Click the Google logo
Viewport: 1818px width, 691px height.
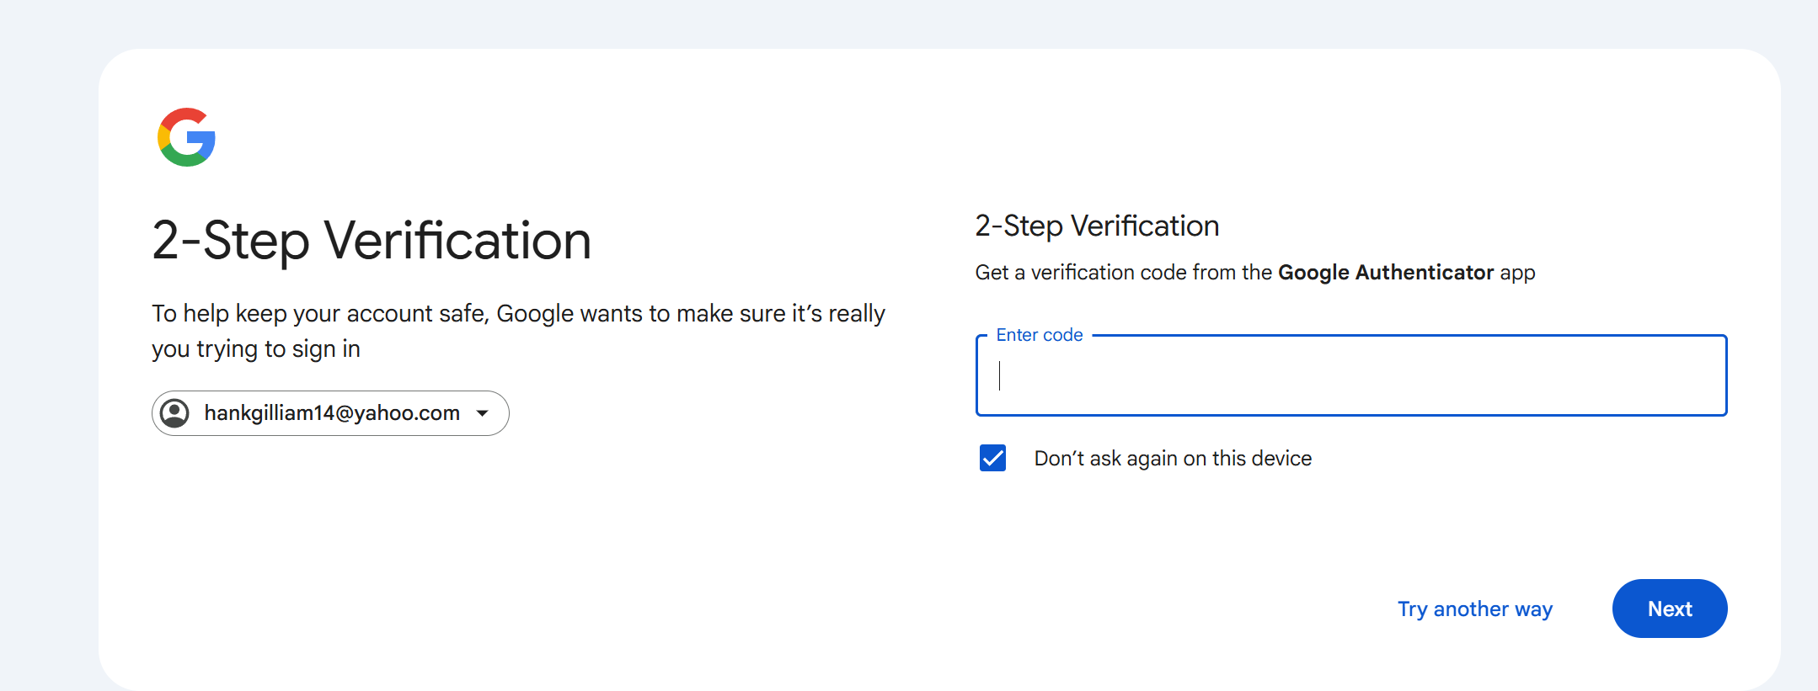click(186, 137)
